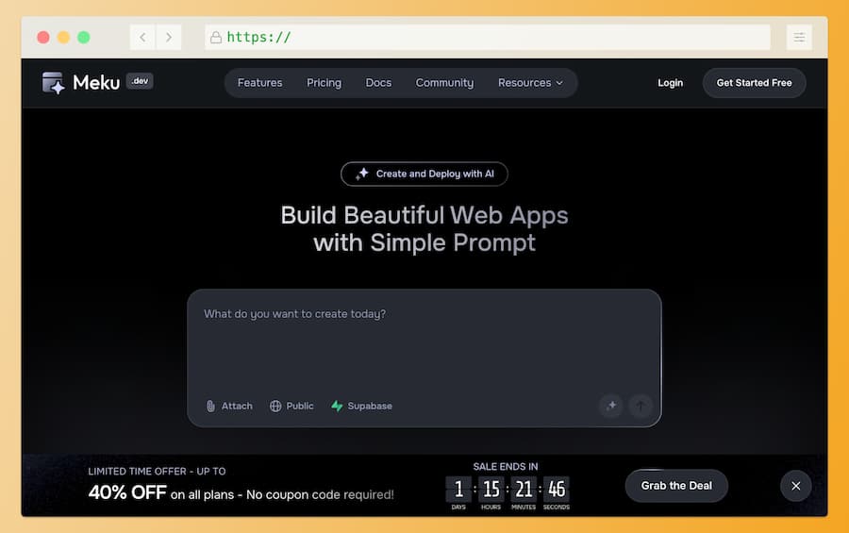849x533 pixels.
Task: Click the globe Public icon
Action: (275, 406)
